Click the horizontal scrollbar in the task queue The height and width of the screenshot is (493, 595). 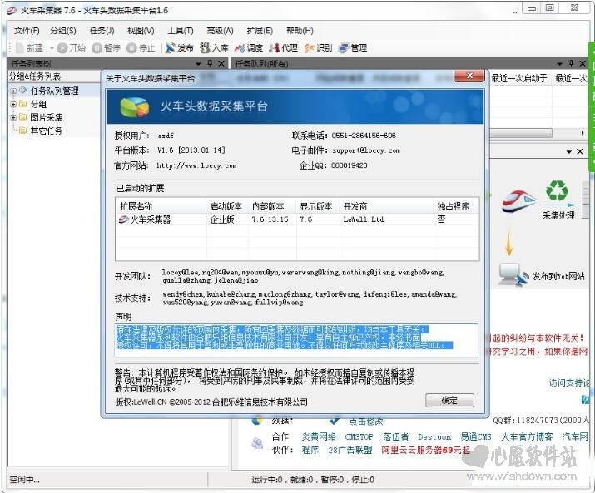(521, 133)
